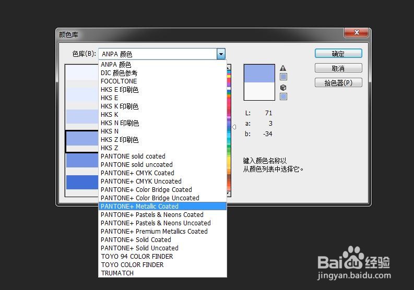Select DIC 颜色参考 in the list

[x=162, y=73]
